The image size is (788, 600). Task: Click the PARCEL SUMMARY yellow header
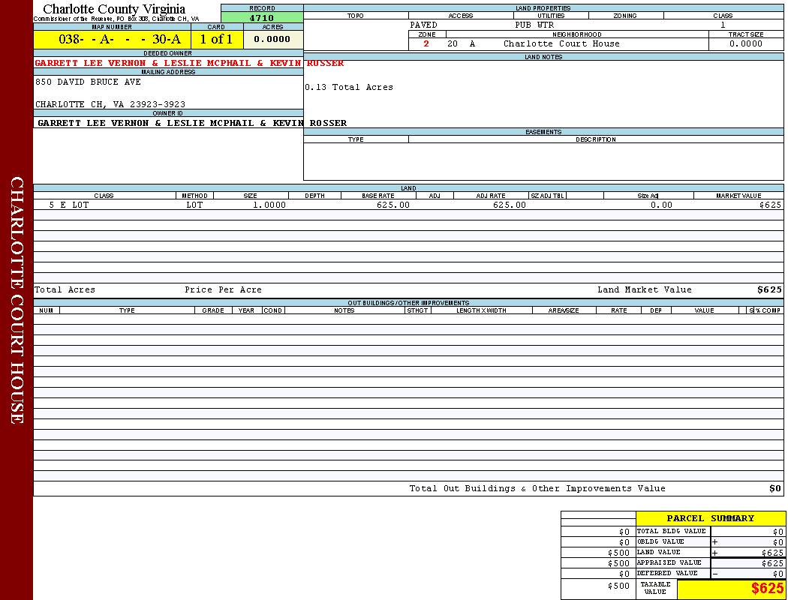(x=710, y=518)
